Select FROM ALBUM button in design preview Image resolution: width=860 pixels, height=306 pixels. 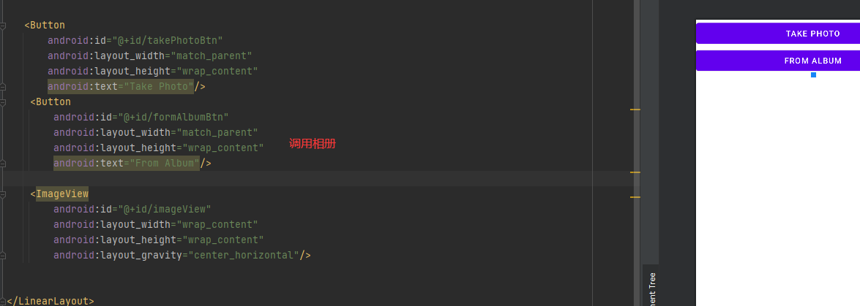(x=778, y=61)
